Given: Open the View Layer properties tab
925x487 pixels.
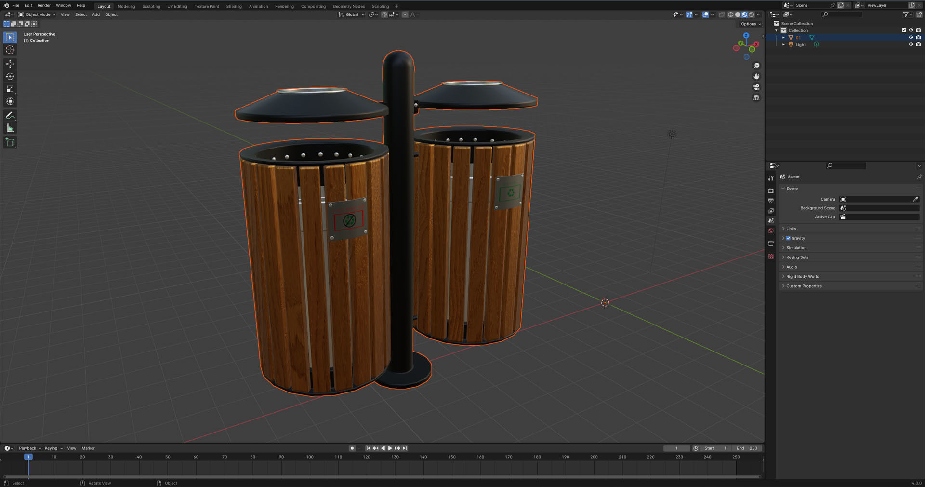Looking at the screenshot, I should pyautogui.click(x=771, y=211).
